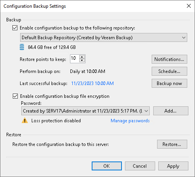Viewport: 195px width, 177px height.
Task: Close the Configuration Backup Settings dialog
Action: (189, 6)
